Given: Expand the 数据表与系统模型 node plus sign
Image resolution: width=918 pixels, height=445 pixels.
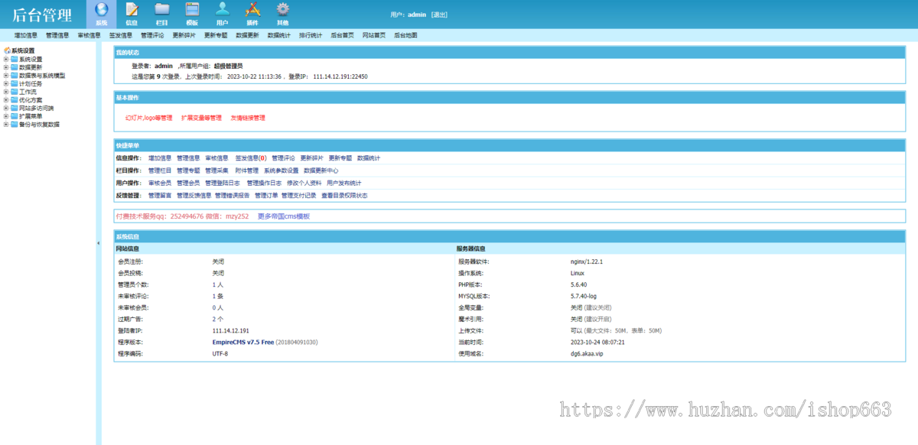Looking at the screenshot, I should [x=6, y=76].
